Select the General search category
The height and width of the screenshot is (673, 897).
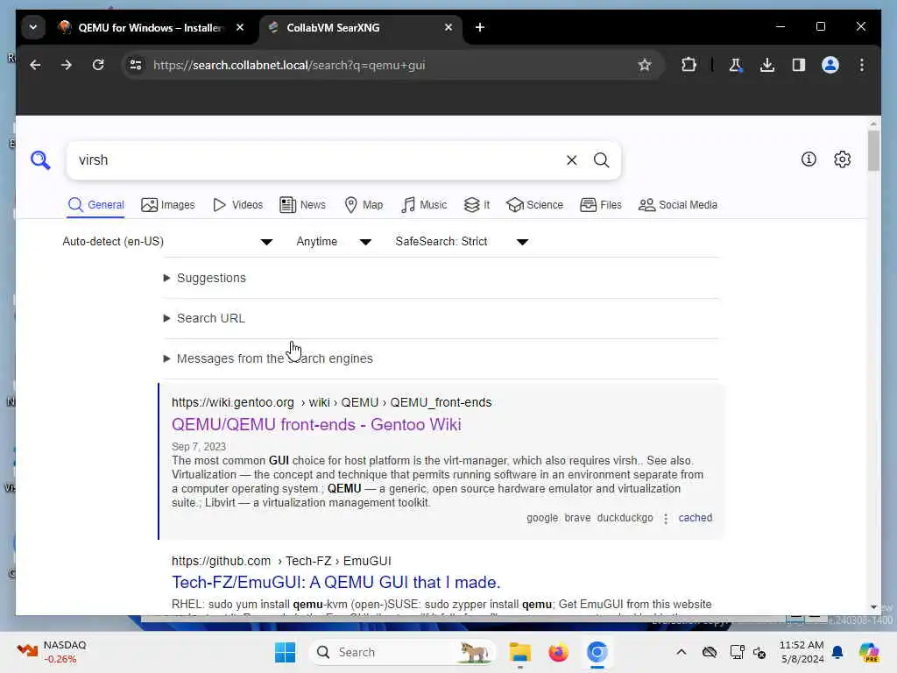(95, 205)
